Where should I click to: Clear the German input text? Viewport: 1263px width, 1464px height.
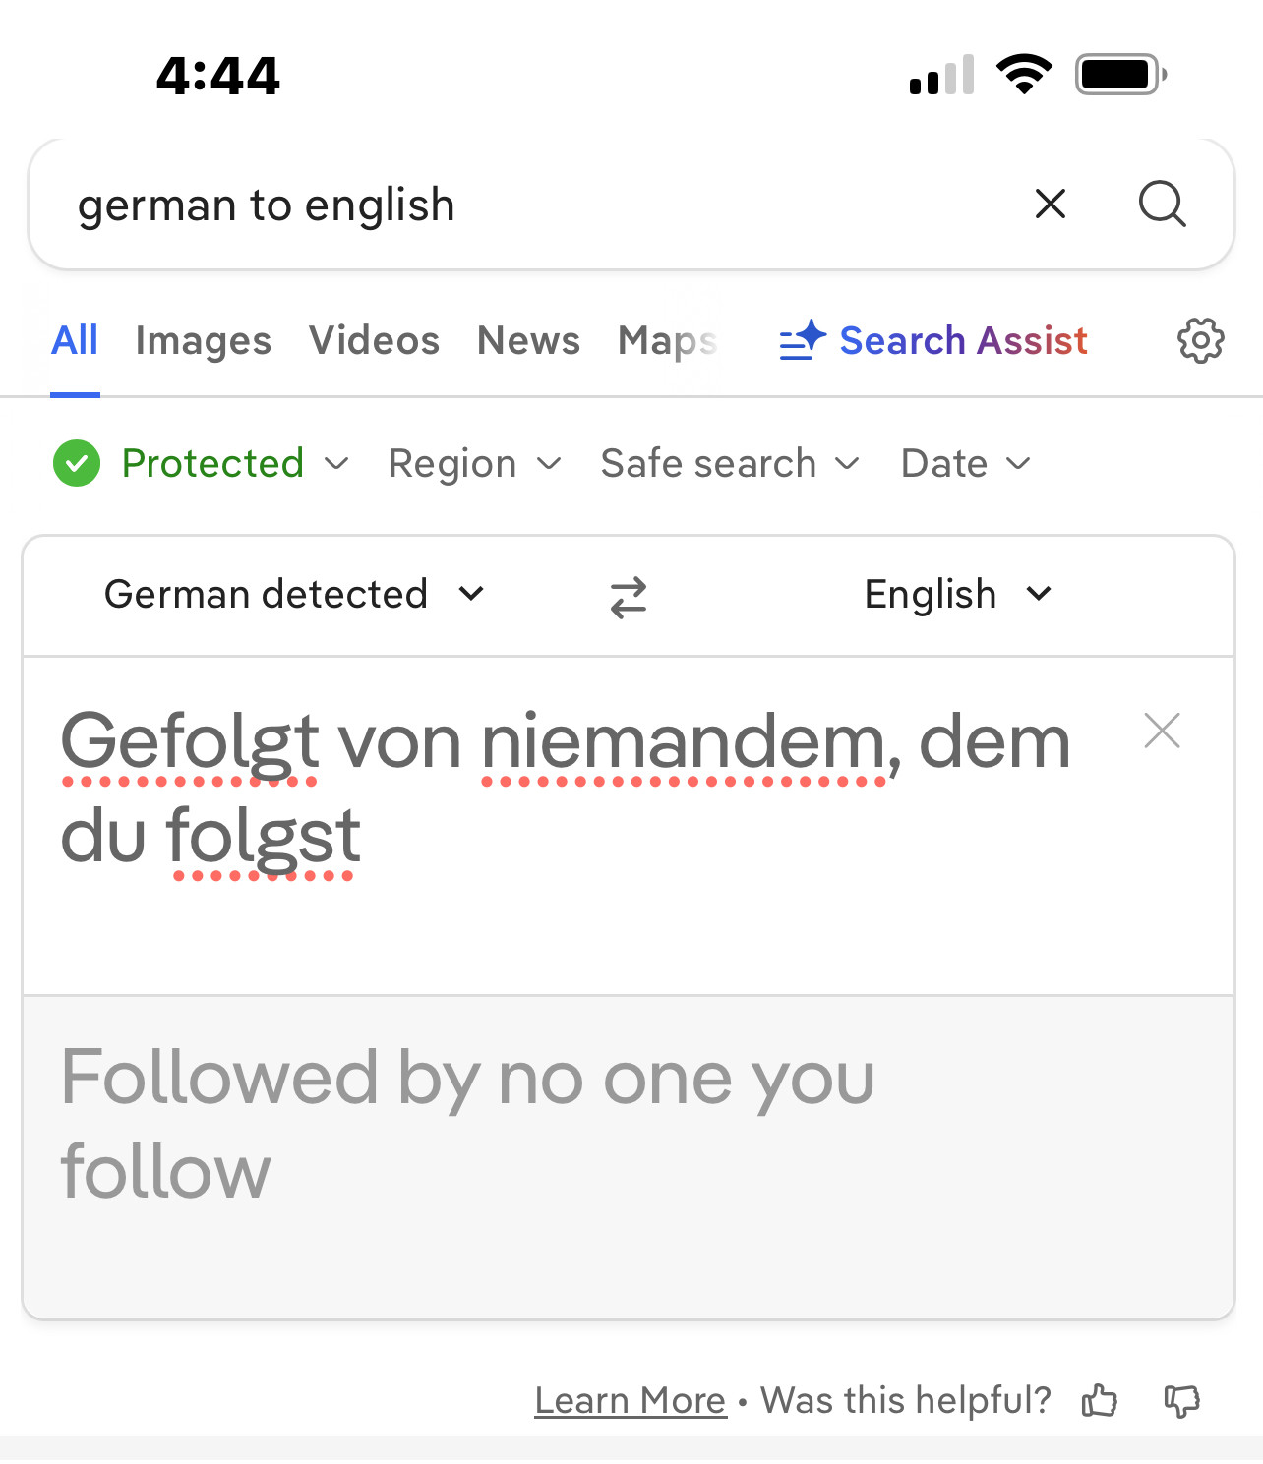(x=1162, y=732)
